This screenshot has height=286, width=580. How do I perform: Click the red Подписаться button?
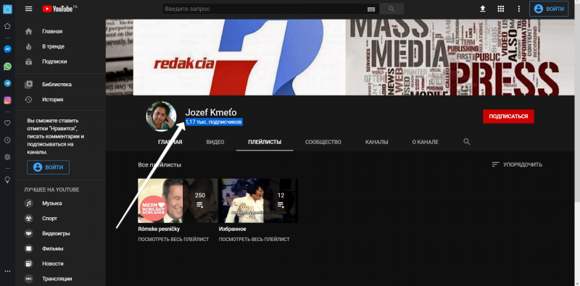(508, 117)
